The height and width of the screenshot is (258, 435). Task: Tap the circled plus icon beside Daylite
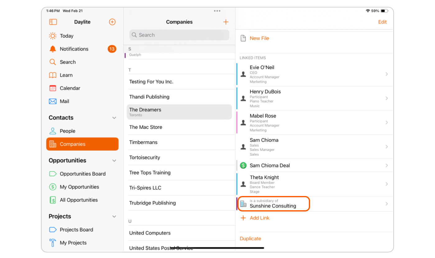pyautogui.click(x=112, y=22)
